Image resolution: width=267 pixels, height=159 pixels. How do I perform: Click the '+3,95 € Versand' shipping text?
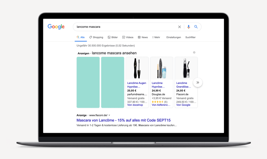click(x=161, y=98)
